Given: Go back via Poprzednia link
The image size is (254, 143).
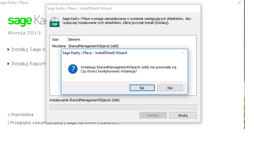Looking at the screenshot, I should [x=20, y=115].
